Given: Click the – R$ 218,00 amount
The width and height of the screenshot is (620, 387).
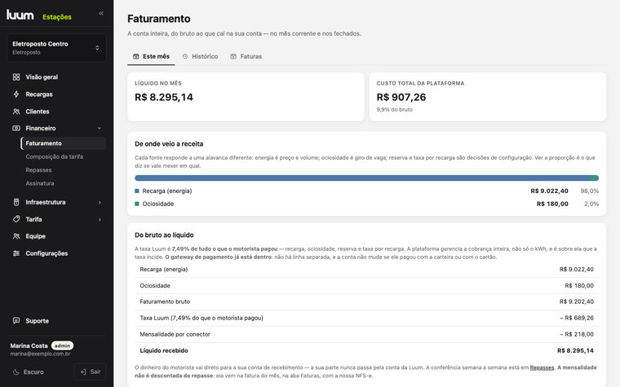Looking at the screenshot, I should pyautogui.click(x=577, y=335).
